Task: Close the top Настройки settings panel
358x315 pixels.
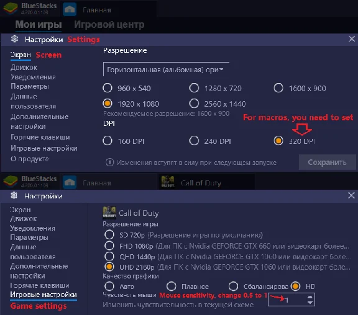Action: 352,39
